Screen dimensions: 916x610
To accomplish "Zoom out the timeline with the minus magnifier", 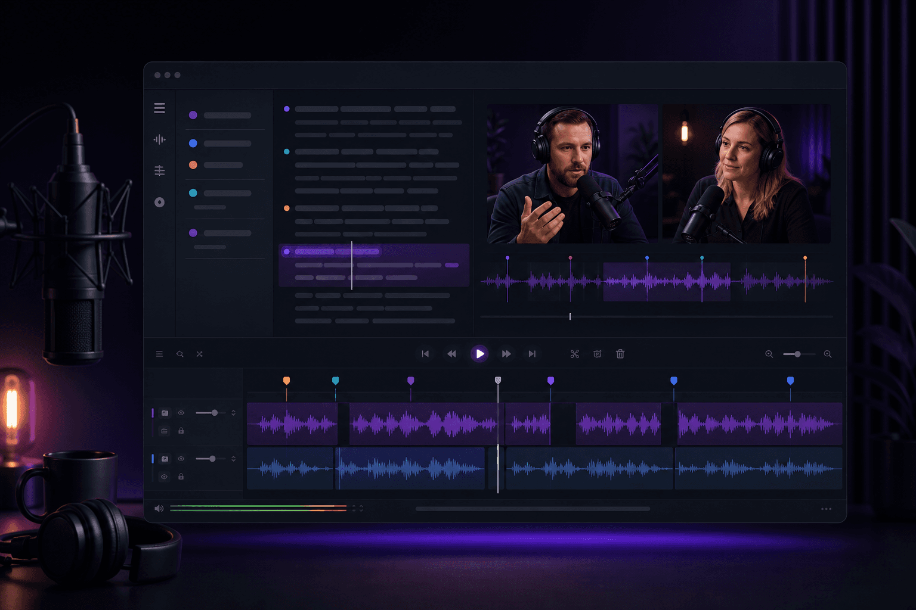I will (x=769, y=354).
